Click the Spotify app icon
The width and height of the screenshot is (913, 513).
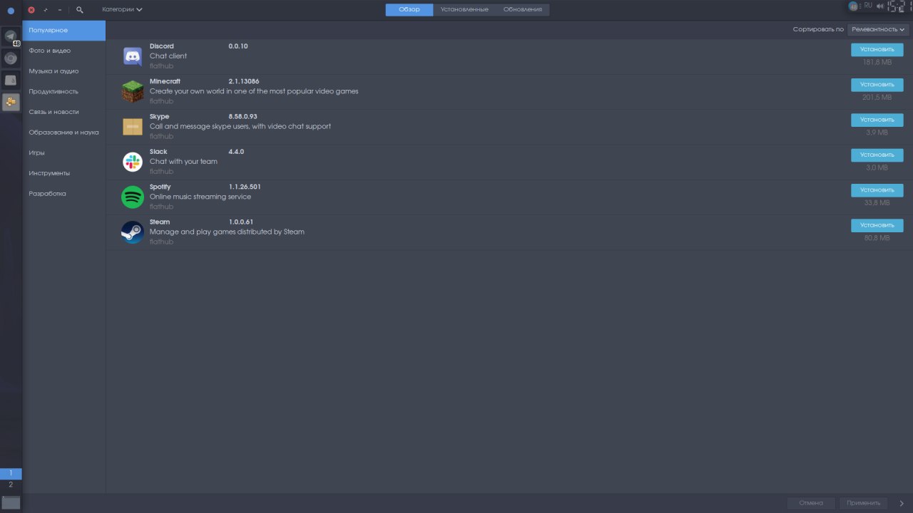pyautogui.click(x=133, y=197)
